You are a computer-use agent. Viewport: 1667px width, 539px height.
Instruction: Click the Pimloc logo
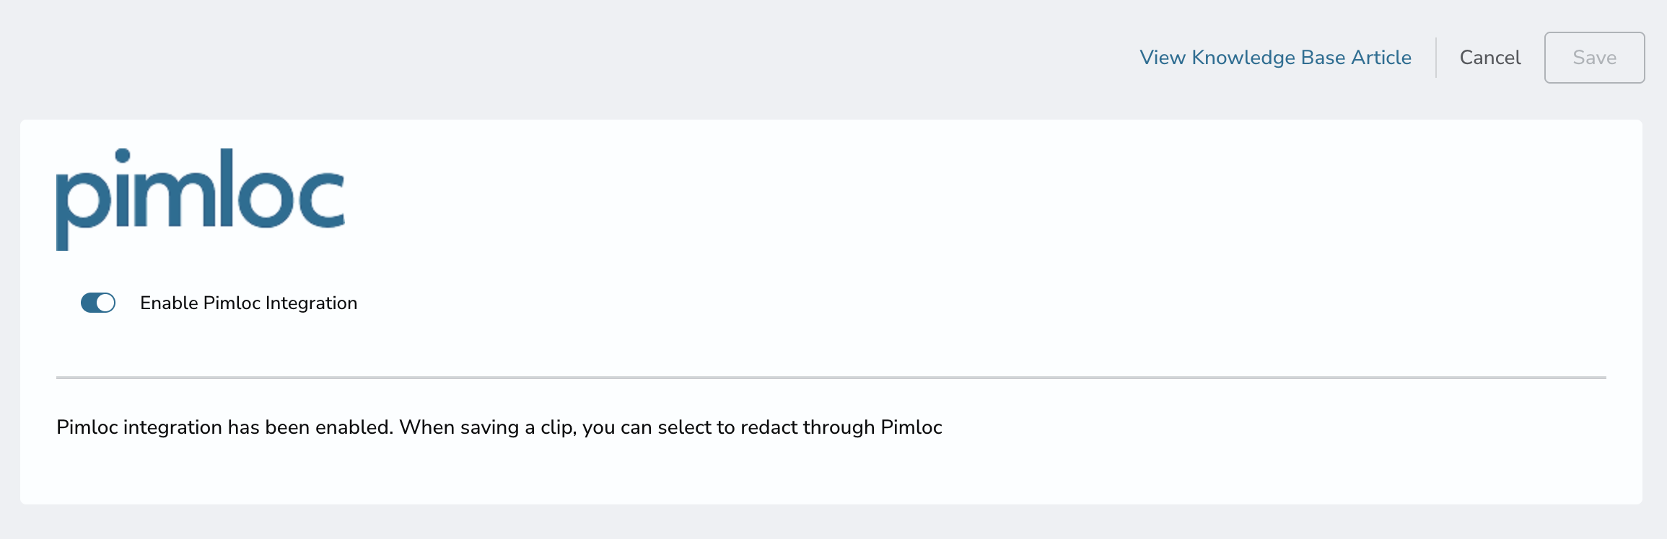[x=201, y=198]
